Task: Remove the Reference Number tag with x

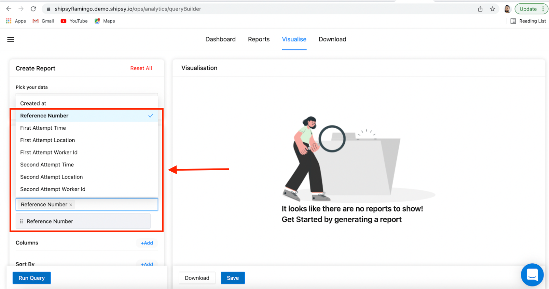Action: [x=71, y=205]
